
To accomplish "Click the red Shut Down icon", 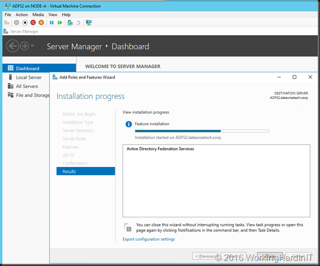I will pos(33,23).
